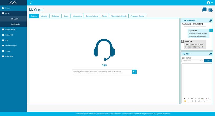215x116 pixels.
Task: Select the text color swatch
Action: (x=206, y=98)
